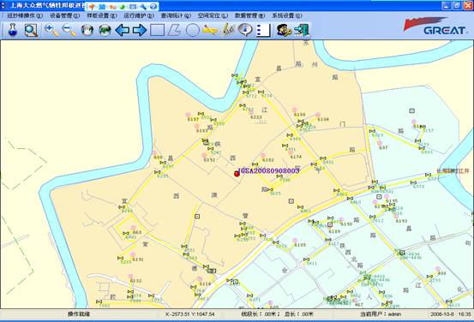
Task: Activate the zoom out tool
Action: coord(69,30)
